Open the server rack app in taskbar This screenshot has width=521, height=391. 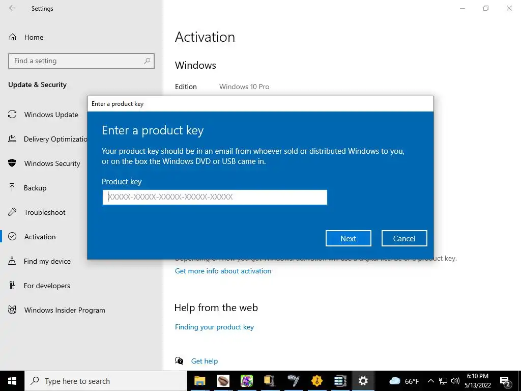pos(340,381)
